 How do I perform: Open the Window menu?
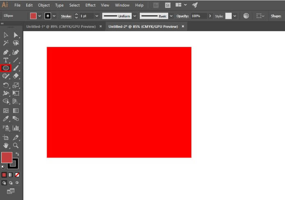[x=122, y=5]
